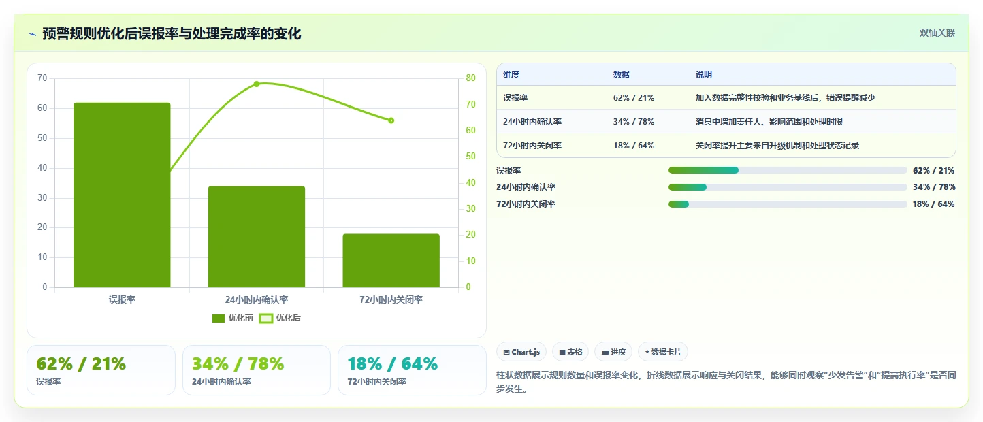Click the 表格 chip
This screenshot has height=422, width=983.
[570, 352]
